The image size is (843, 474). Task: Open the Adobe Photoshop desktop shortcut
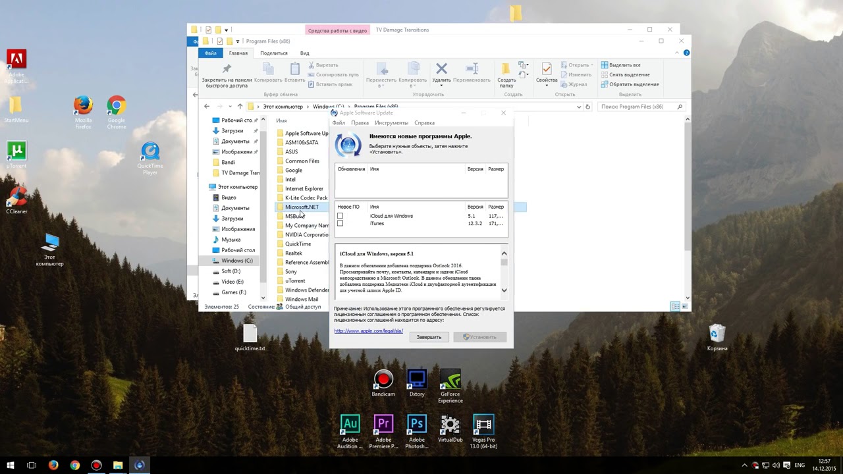coord(417,432)
